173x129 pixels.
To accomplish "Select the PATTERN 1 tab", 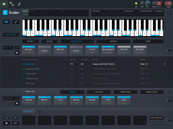I will point(29,111).
